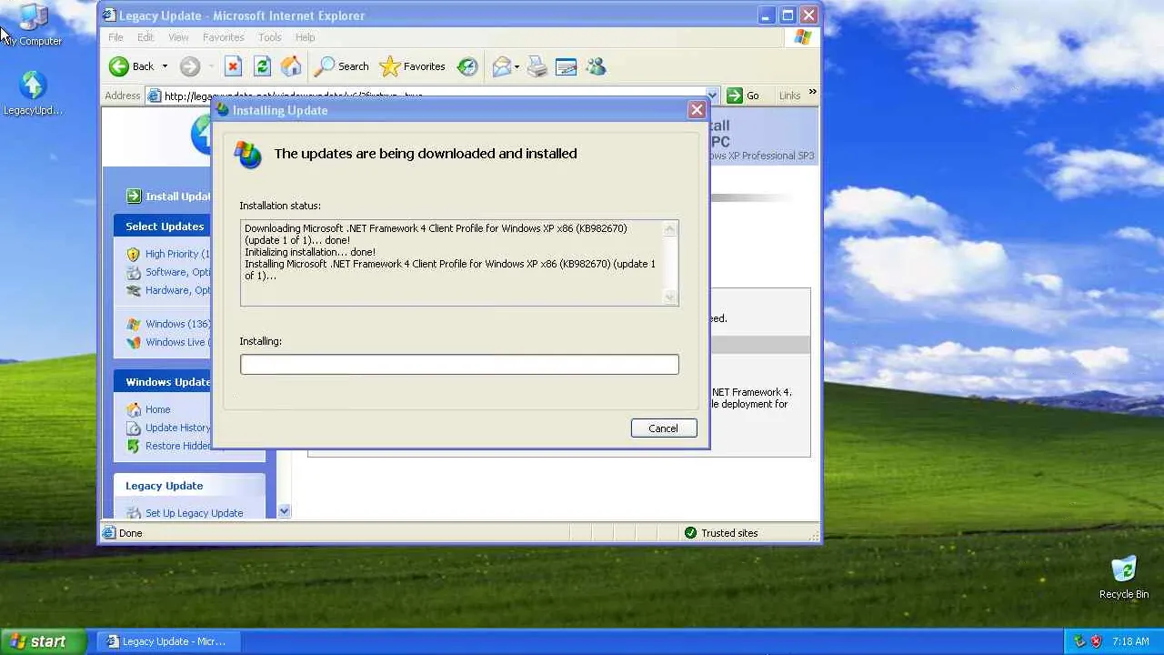Go to the Home link in the sidebar
The height and width of the screenshot is (655, 1164).
[x=157, y=409]
